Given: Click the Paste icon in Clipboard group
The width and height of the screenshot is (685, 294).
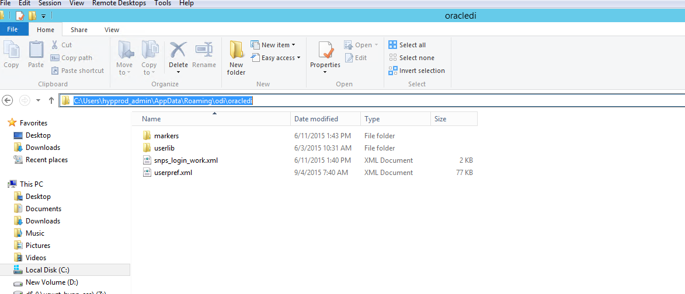Looking at the screenshot, I should pyautogui.click(x=36, y=51).
